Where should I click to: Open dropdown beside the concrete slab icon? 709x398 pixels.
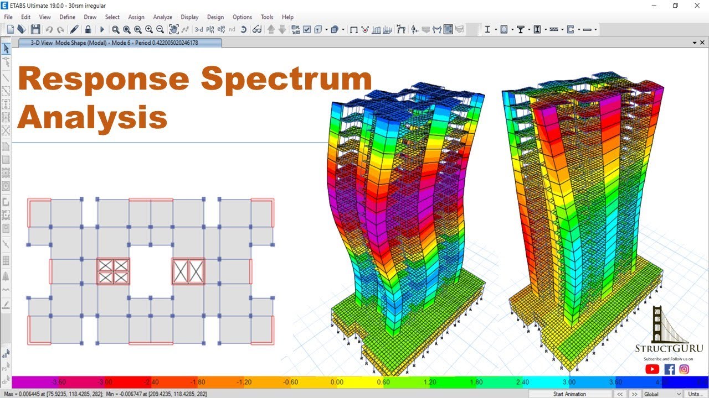pos(512,29)
